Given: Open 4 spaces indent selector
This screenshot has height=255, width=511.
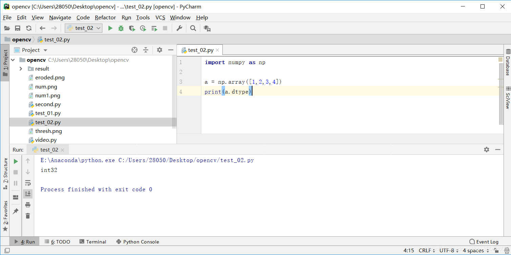Looking at the screenshot, I should tap(475, 251).
